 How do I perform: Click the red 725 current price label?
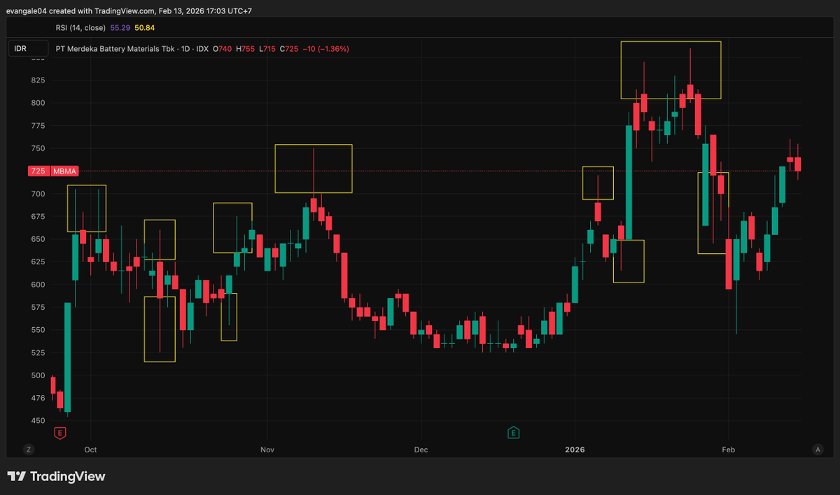tap(38, 171)
